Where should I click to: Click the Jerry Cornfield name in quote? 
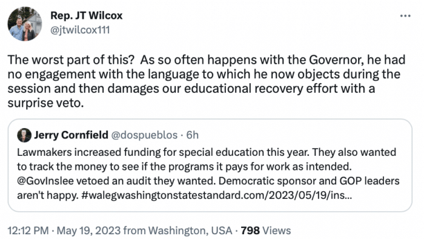pyautogui.click(x=71, y=135)
